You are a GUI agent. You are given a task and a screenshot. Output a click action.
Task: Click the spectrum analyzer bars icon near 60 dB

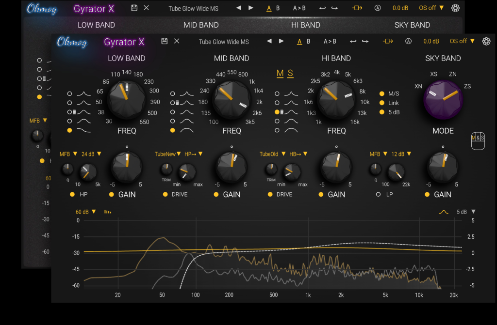point(108,212)
